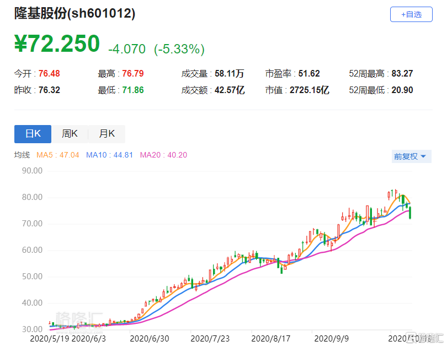
Task: Click 市盈率 P/E ratio 51.62
Action: (x=292, y=74)
